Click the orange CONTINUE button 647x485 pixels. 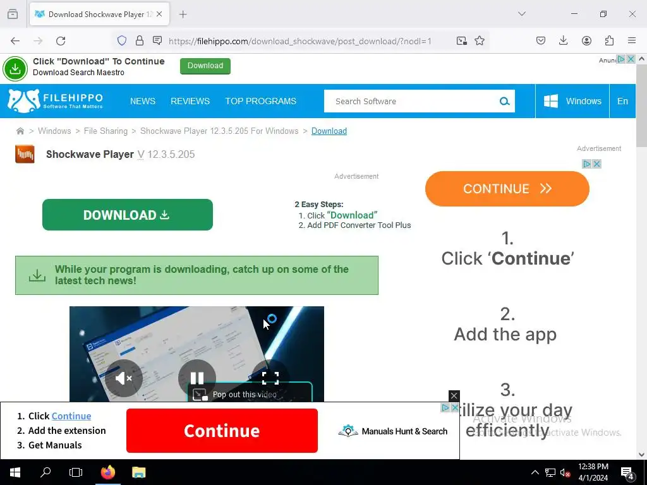[507, 189]
